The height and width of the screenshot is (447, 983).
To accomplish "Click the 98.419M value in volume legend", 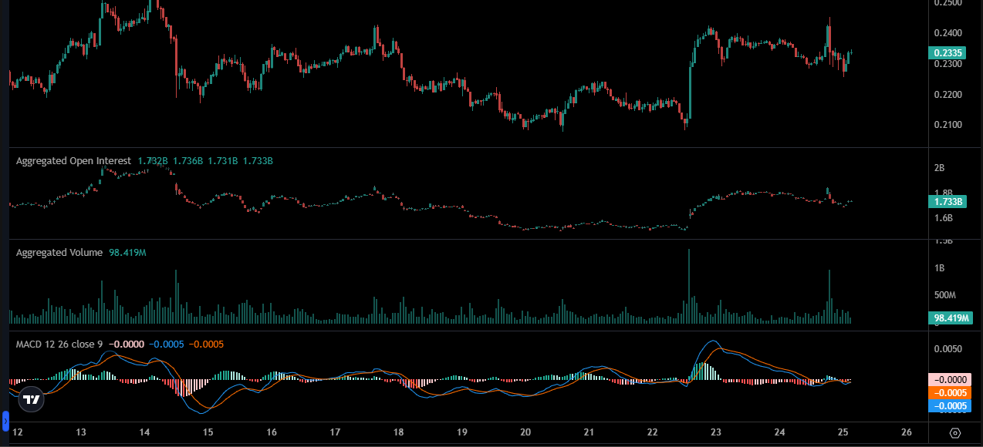I will coord(127,253).
